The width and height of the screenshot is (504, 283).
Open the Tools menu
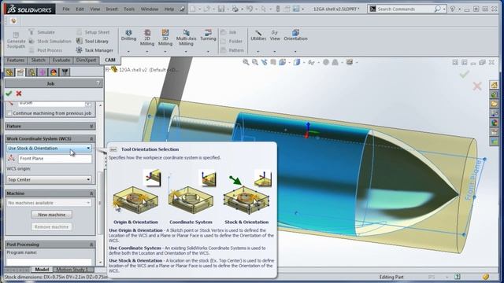pyautogui.click(x=129, y=9)
